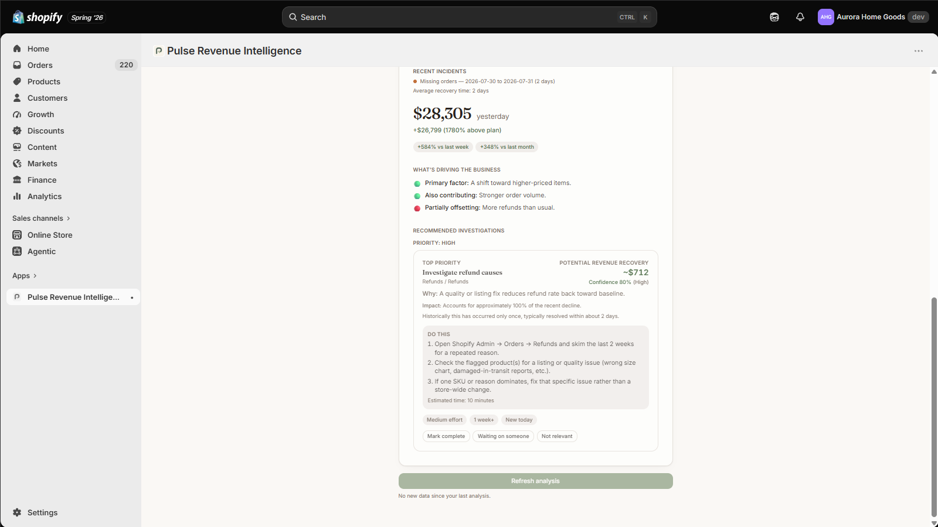Screen dimensions: 938x527
Task: Open the Aurora Home Goods store menu
Action: 873,17
